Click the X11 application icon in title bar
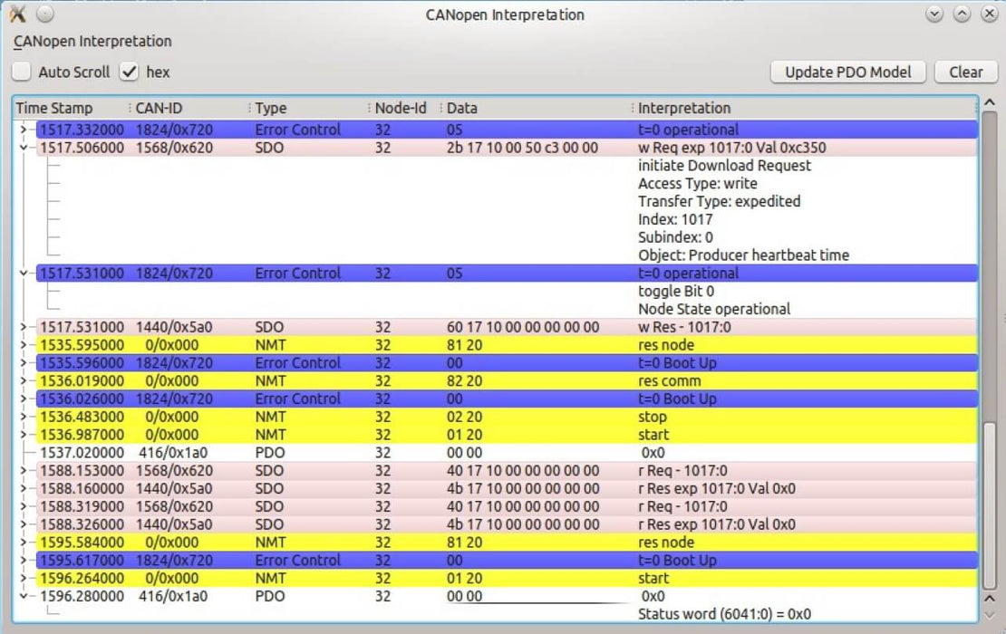Image resolution: width=1006 pixels, height=634 pixels. pyautogui.click(x=17, y=14)
